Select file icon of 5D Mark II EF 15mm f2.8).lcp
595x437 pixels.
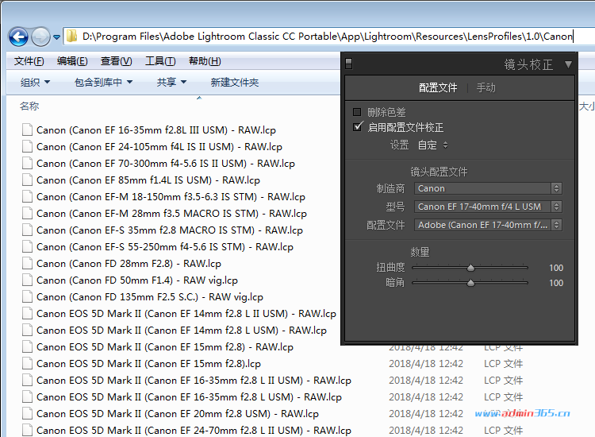point(27,364)
